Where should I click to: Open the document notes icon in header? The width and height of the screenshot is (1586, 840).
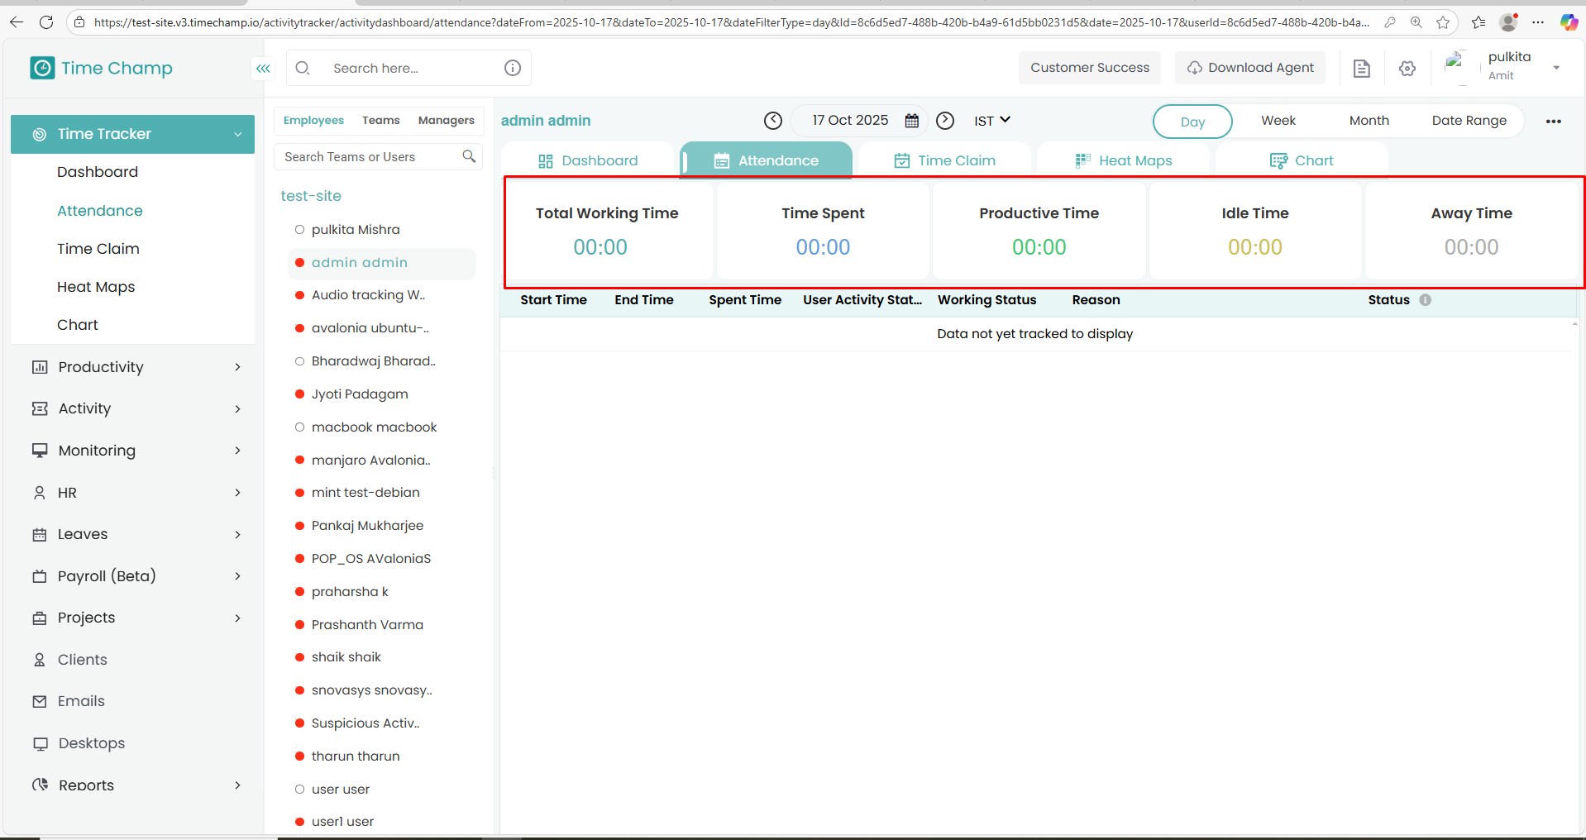coord(1361,69)
